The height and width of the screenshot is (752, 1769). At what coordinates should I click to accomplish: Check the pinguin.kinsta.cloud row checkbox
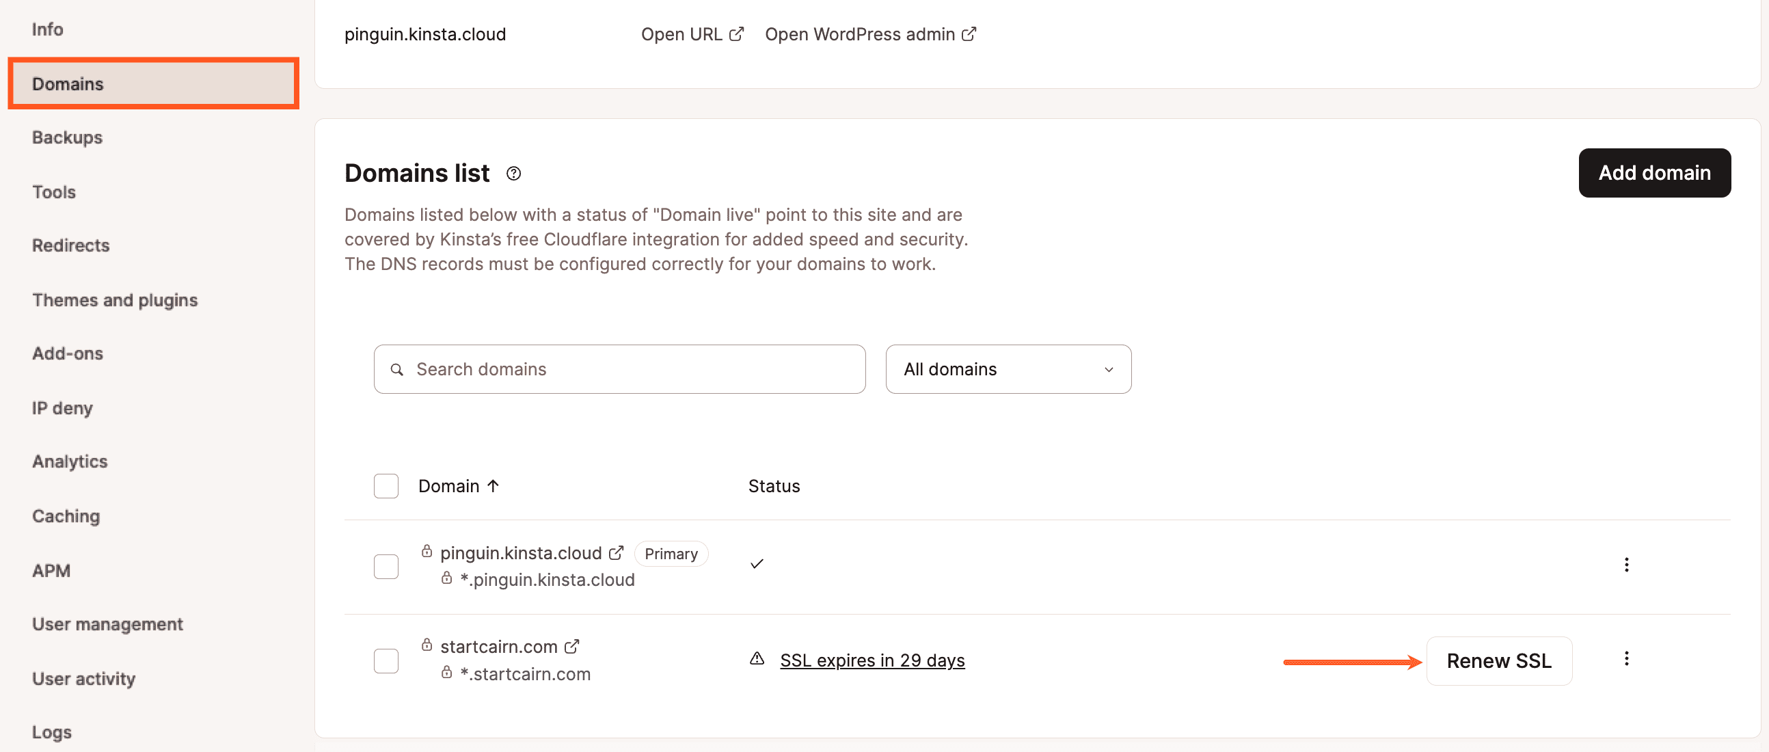pos(386,566)
